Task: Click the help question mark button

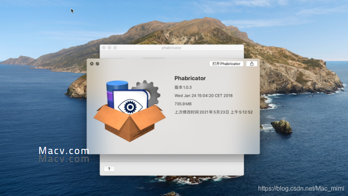Action: click(x=109, y=169)
